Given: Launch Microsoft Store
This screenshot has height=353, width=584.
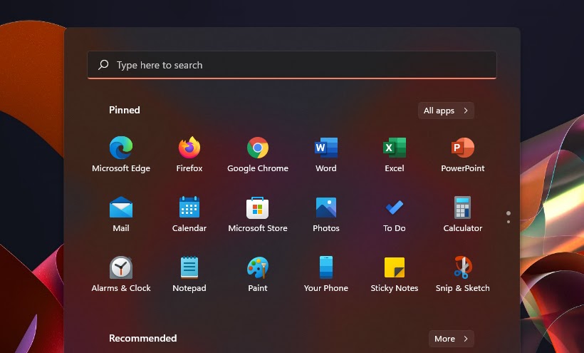Looking at the screenshot, I should pyautogui.click(x=258, y=208).
